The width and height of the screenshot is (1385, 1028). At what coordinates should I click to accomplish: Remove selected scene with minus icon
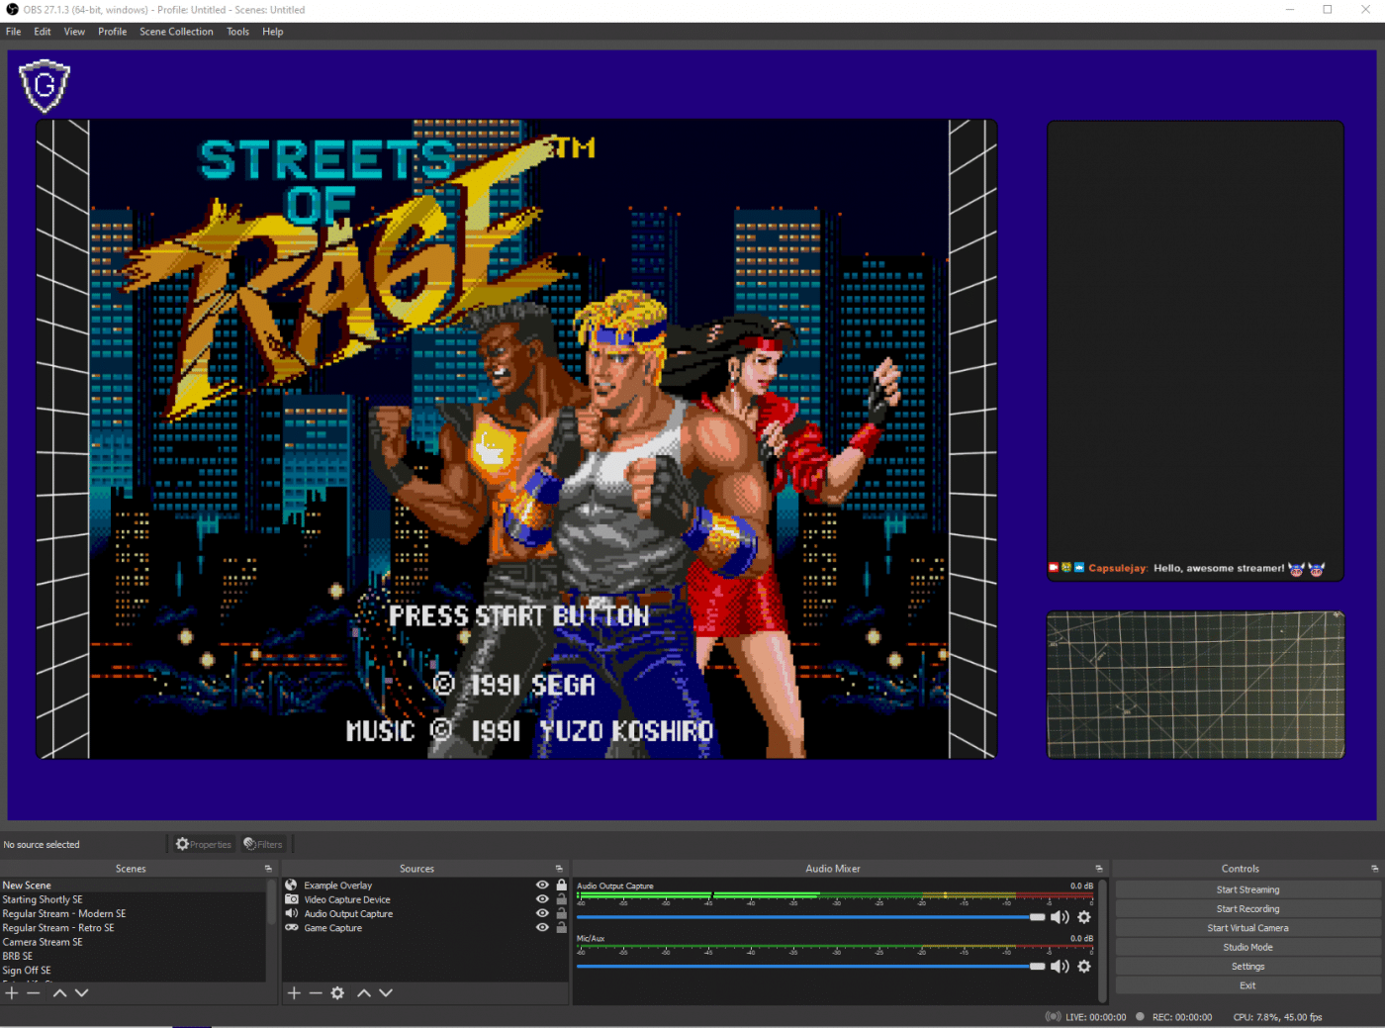(x=34, y=992)
